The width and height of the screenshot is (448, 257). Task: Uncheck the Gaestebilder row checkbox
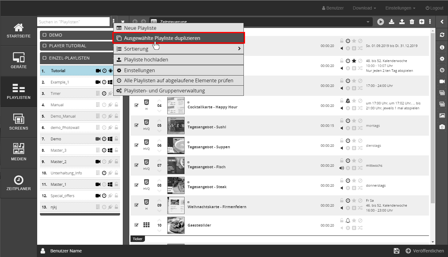pos(136,225)
